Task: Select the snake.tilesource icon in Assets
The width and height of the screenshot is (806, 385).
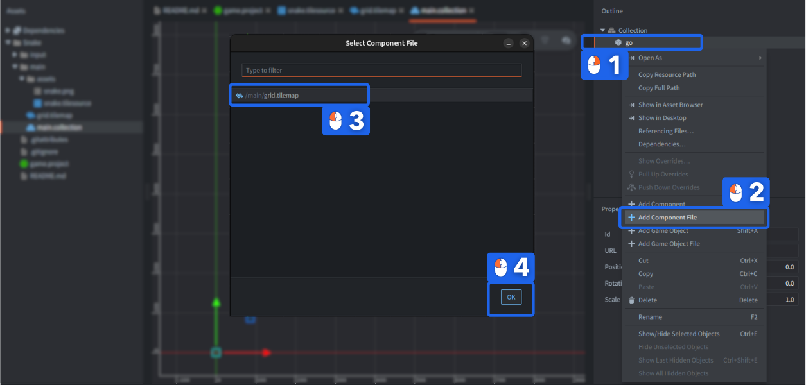Action: point(37,103)
